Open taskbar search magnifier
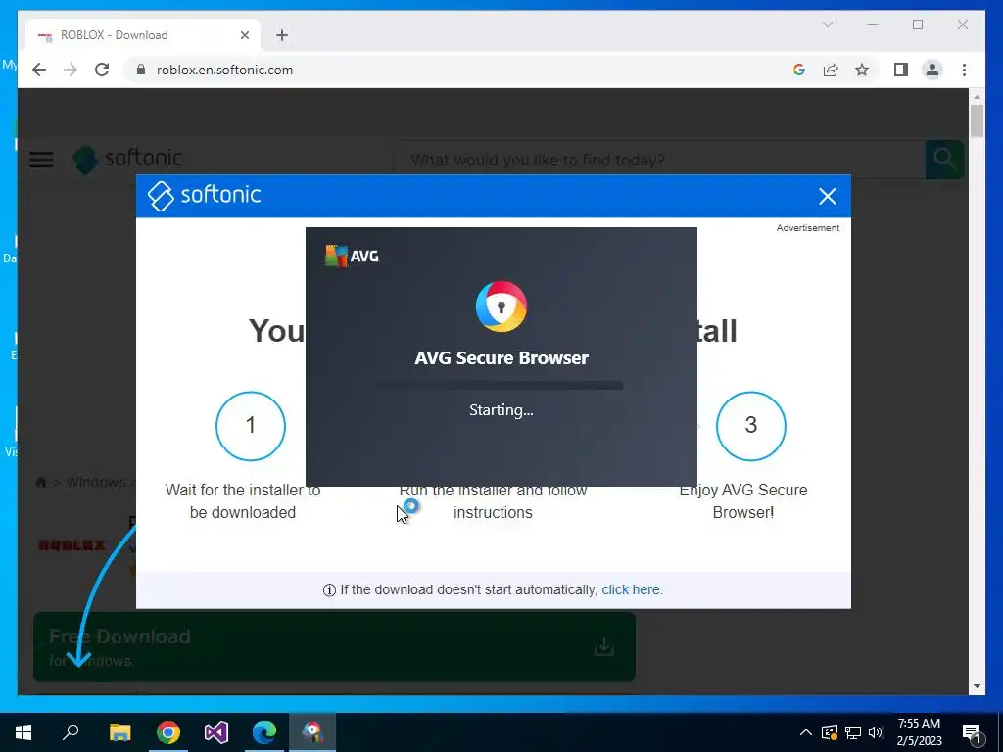Screen dimensions: 1003x752 tap(71, 732)
